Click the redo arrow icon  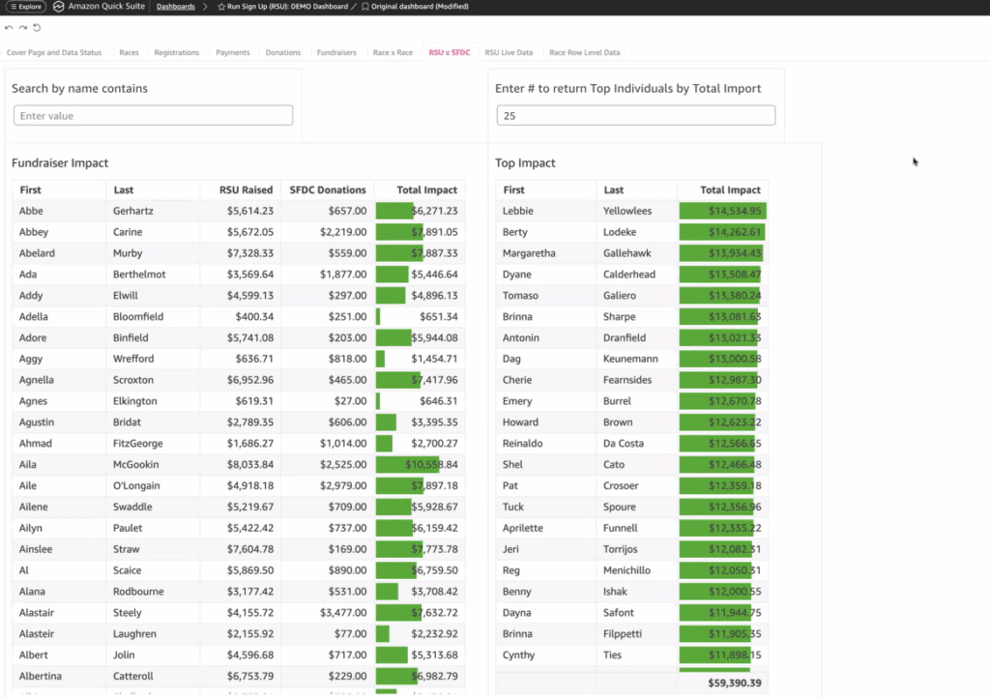22,28
